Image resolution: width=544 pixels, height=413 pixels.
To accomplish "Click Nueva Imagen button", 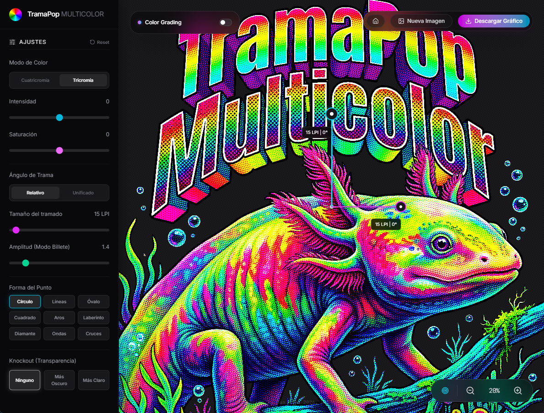I will pos(421,21).
